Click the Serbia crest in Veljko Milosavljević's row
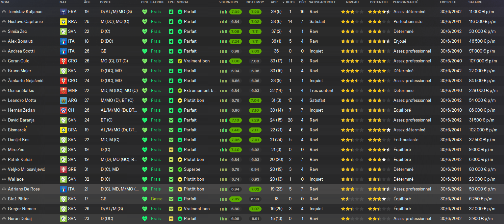The image size is (504, 224). 63,169
